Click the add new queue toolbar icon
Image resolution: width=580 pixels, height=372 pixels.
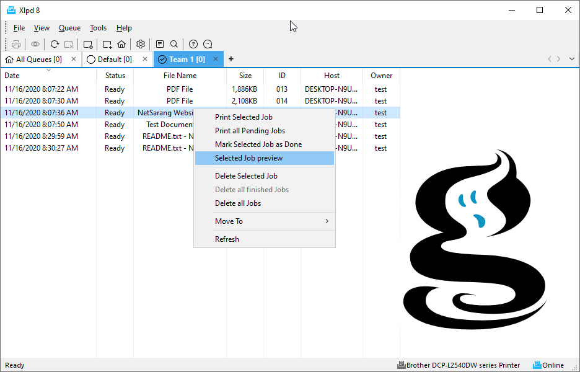(x=107, y=45)
